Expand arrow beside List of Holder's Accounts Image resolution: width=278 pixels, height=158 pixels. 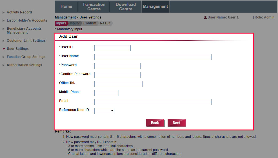4,21
